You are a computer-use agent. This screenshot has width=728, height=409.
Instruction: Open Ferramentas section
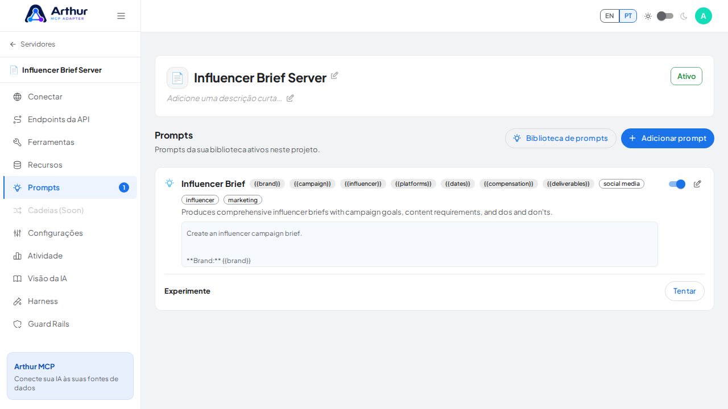(70, 142)
